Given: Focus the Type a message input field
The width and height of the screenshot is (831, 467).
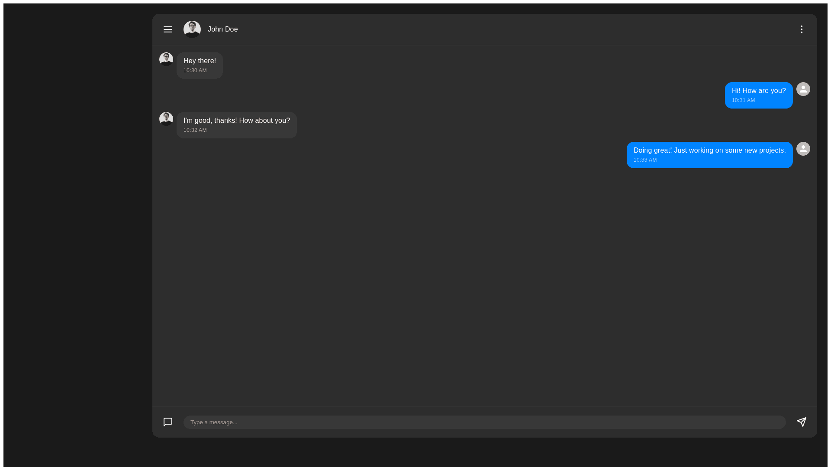Looking at the screenshot, I should coord(484,422).
